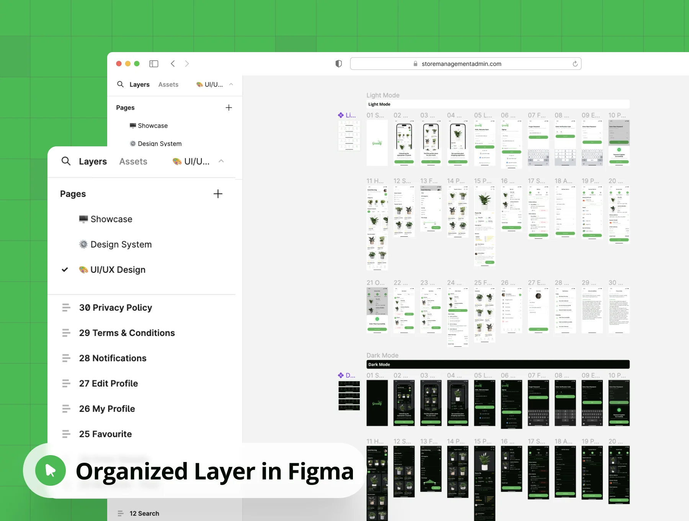Viewport: 689px width, 521px height.
Task: Click the gear icon beside enlarged Design System page
Action: tap(83, 244)
